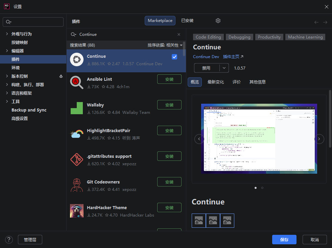Switch to the 已安装 tab
This screenshot has height=248, width=332.
[x=187, y=21]
